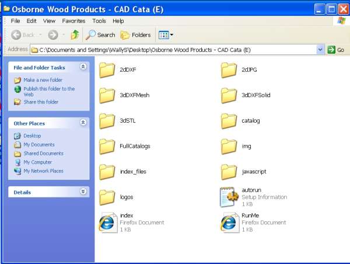Screen dimensions: 350x264
Task: Collapse the Other Places panel
Action: [x=83, y=123]
